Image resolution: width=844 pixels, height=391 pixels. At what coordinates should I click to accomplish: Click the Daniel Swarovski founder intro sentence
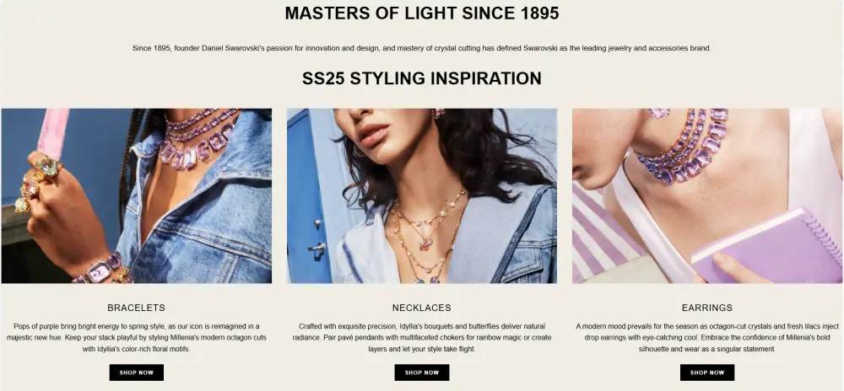(x=421, y=48)
